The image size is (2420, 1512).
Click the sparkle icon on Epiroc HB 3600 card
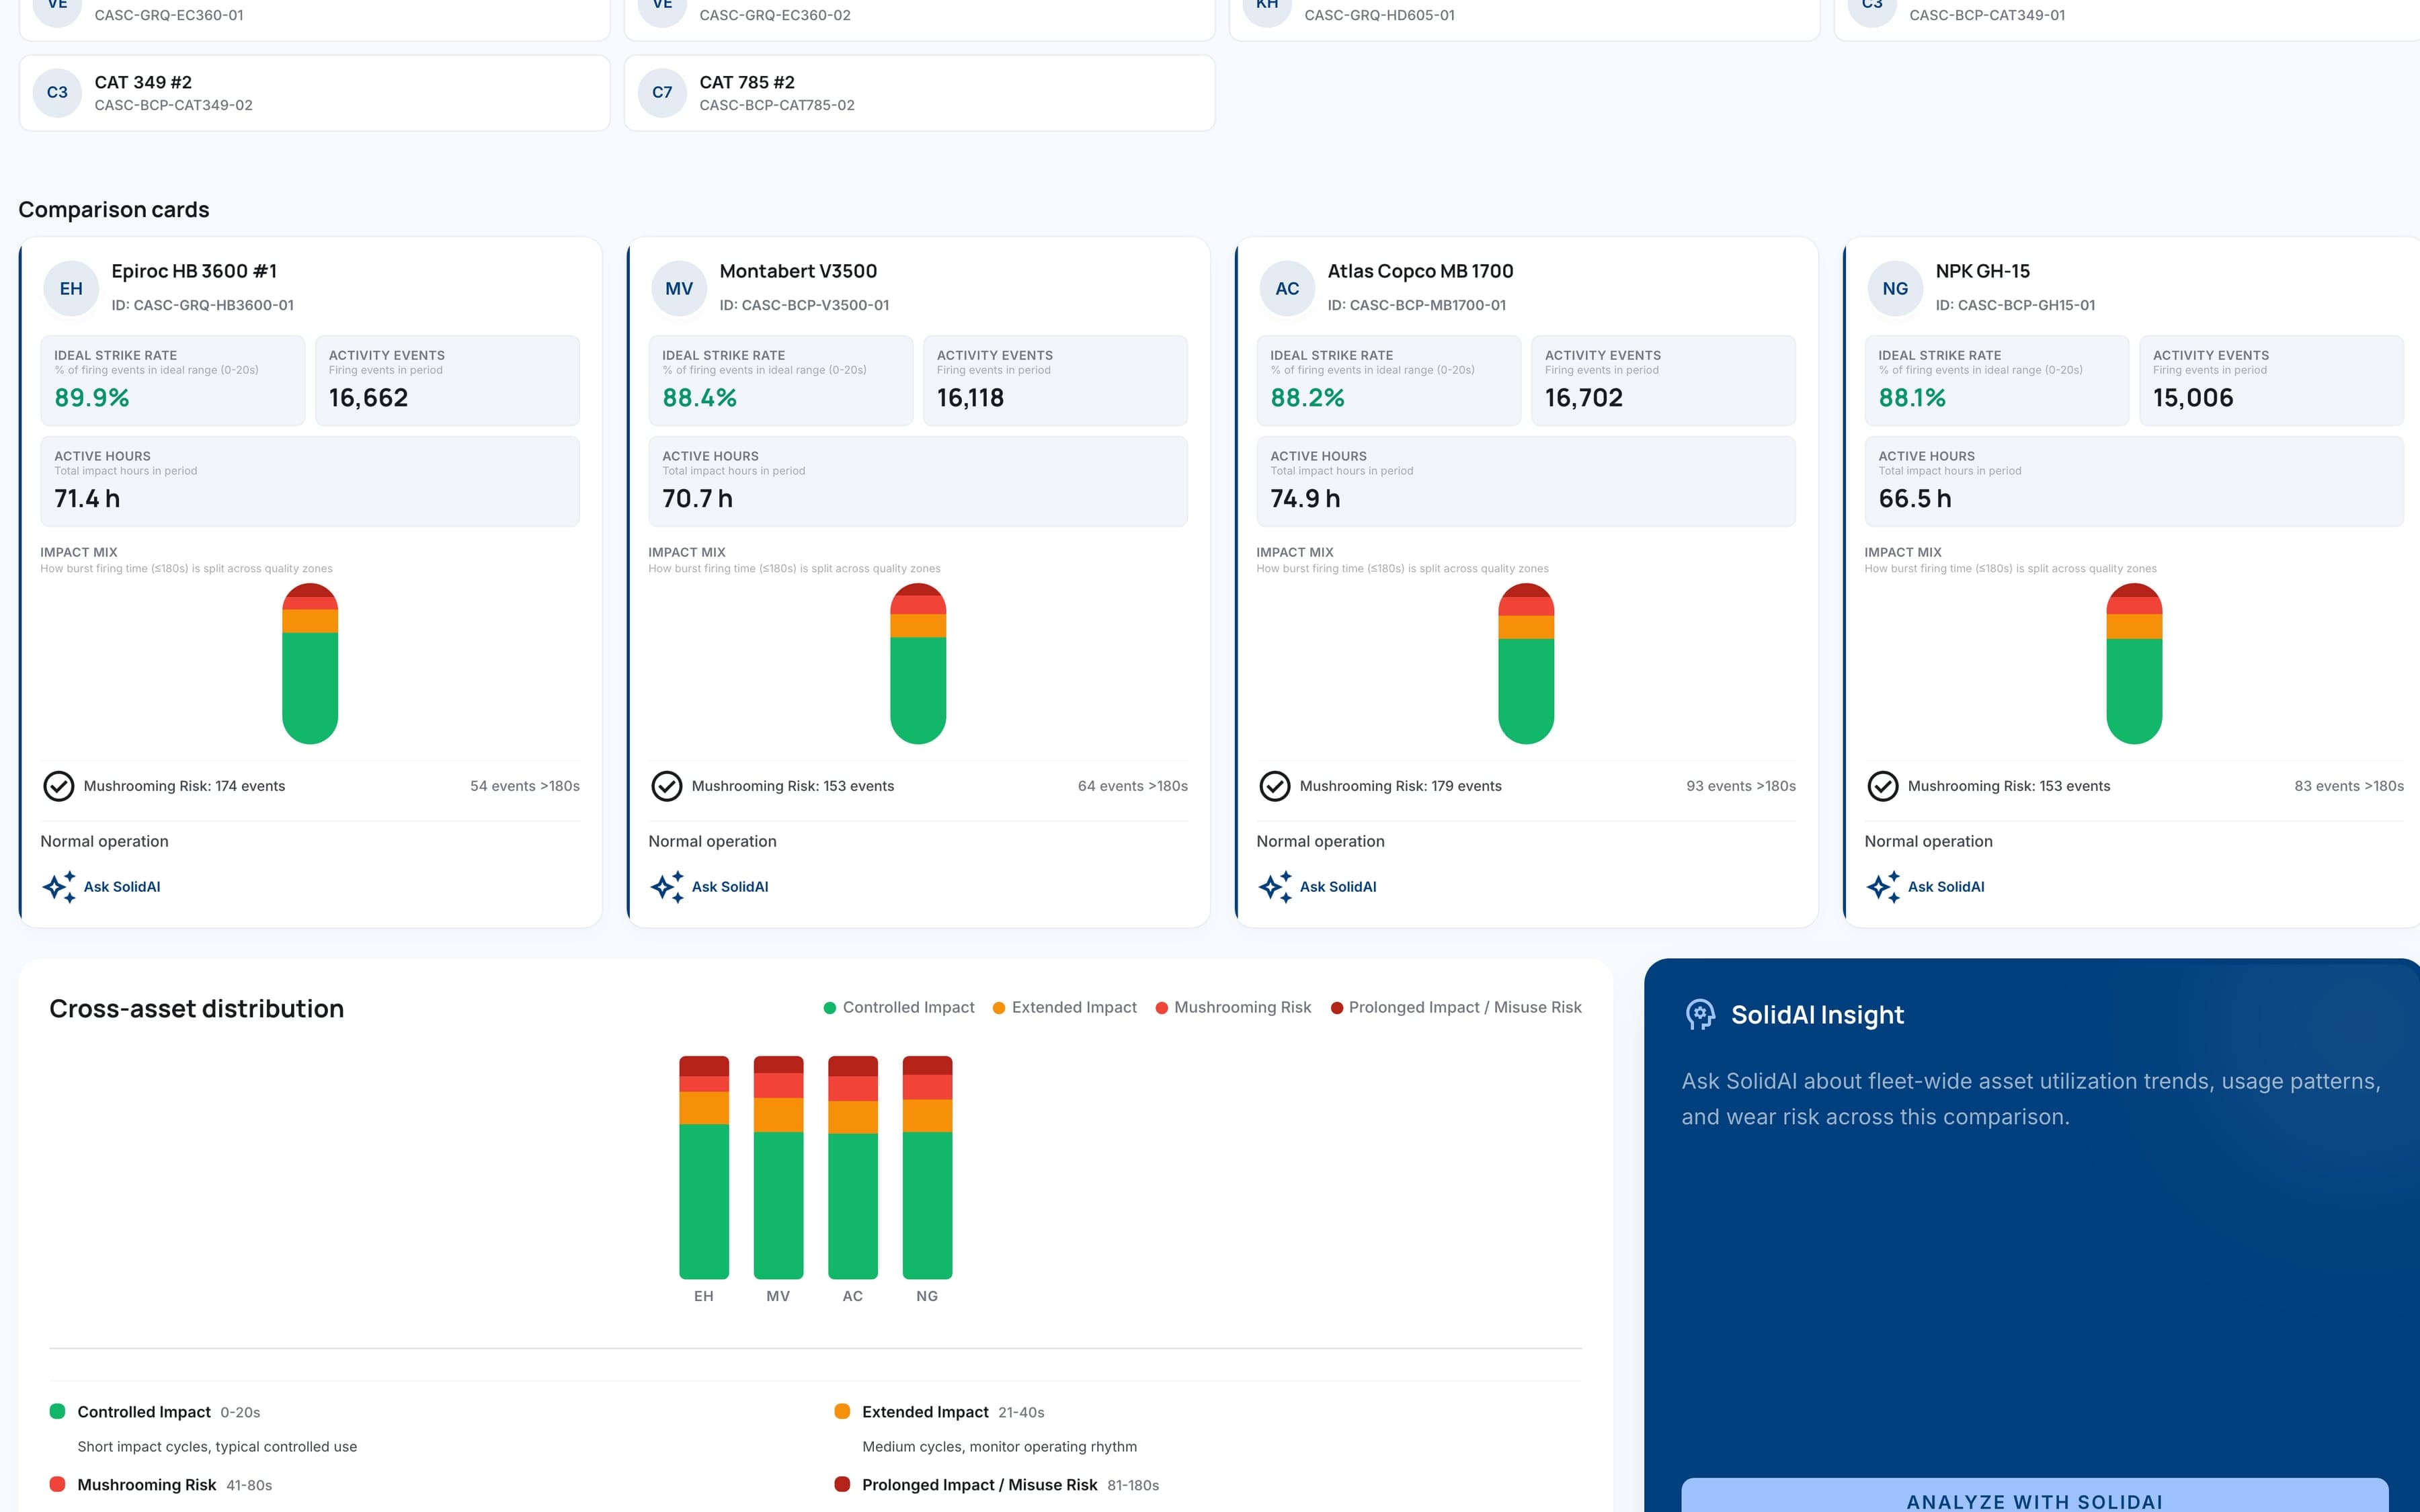59,887
